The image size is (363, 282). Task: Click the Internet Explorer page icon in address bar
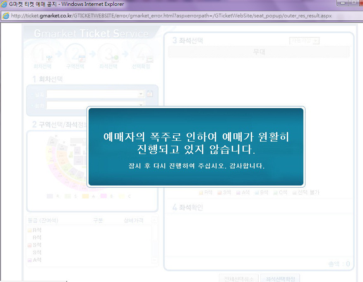click(6, 16)
